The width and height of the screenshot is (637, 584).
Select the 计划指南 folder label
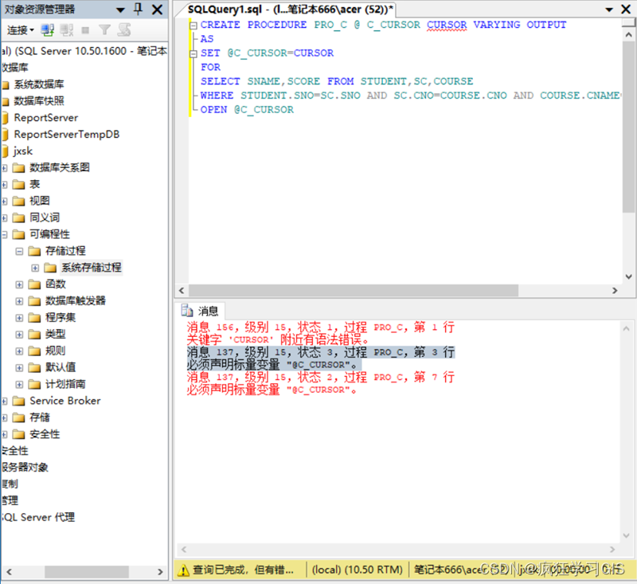pos(65,384)
